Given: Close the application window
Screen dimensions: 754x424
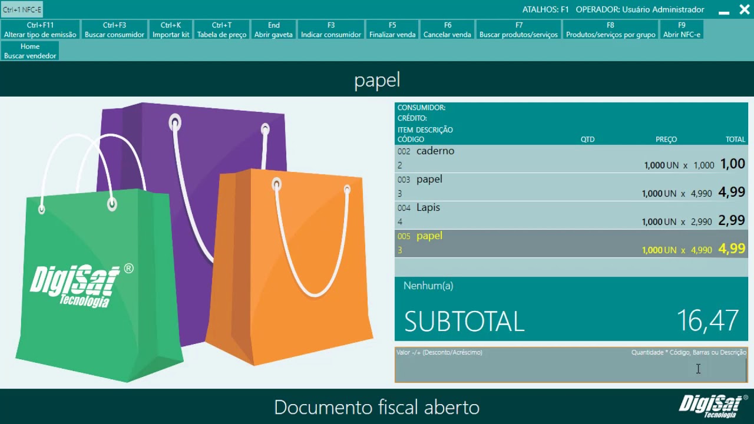Looking at the screenshot, I should pos(743,9).
